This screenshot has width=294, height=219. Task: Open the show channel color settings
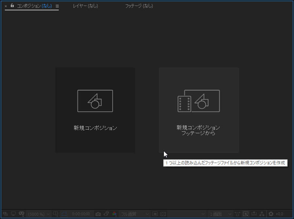[x=114, y=214]
